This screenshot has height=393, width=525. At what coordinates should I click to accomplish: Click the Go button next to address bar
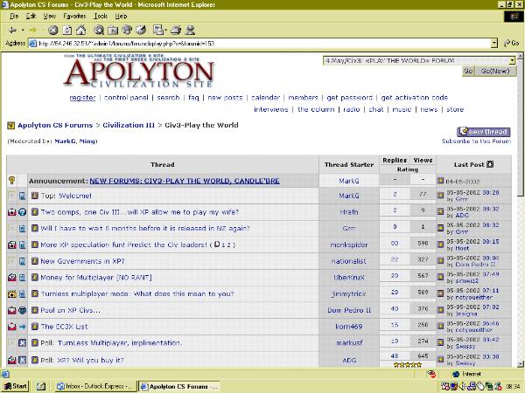click(511, 43)
